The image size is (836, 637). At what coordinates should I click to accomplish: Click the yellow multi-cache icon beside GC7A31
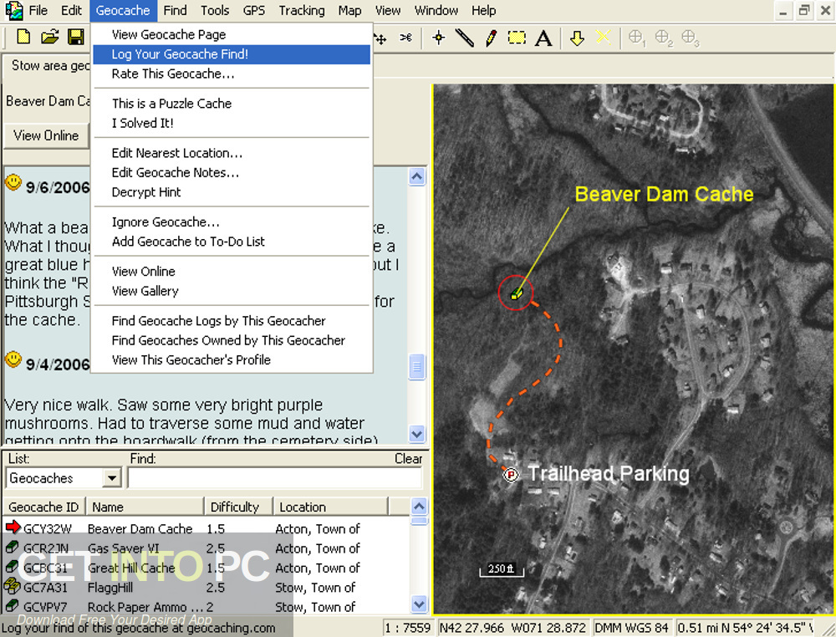coord(13,586)
